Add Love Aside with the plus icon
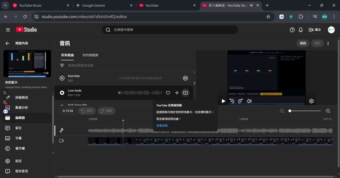The image size is (340, 178). [x=177, y=93]
